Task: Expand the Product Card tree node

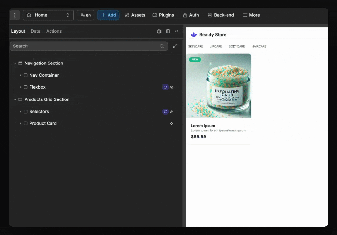Action: [x=20, y=124]
